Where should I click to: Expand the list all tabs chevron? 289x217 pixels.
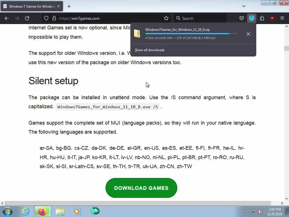click(244, 6)
